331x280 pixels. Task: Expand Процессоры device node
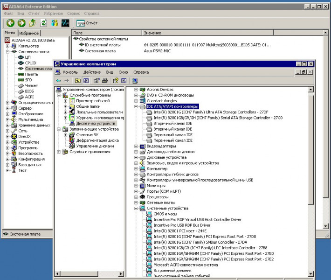click(136, 197)
